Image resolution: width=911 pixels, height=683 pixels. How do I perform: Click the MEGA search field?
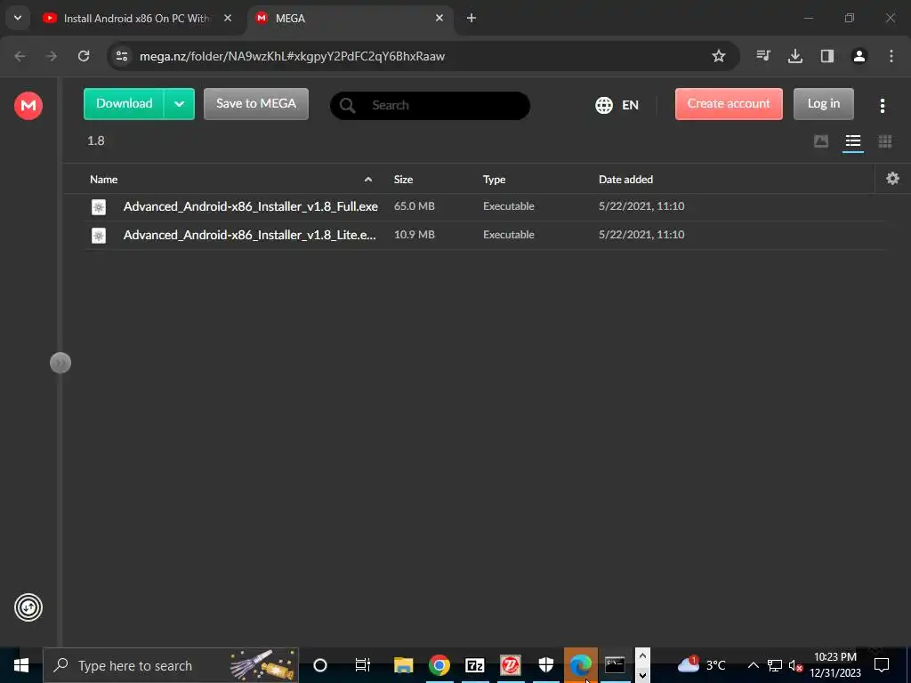430,105
